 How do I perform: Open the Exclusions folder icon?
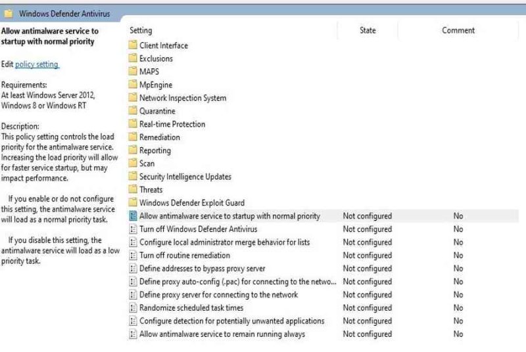[x=133, y=58]
